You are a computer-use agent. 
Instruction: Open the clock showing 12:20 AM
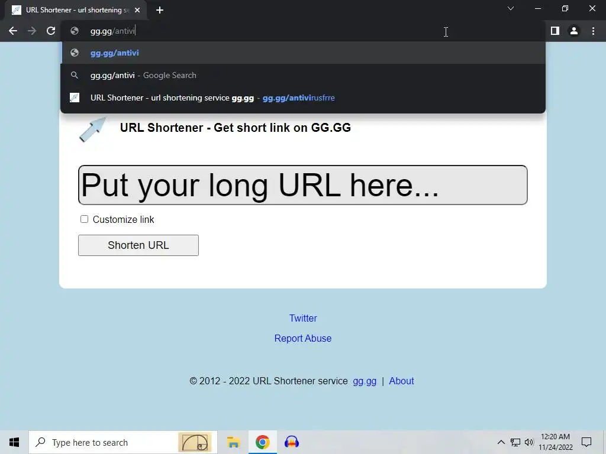coord(555,442)
